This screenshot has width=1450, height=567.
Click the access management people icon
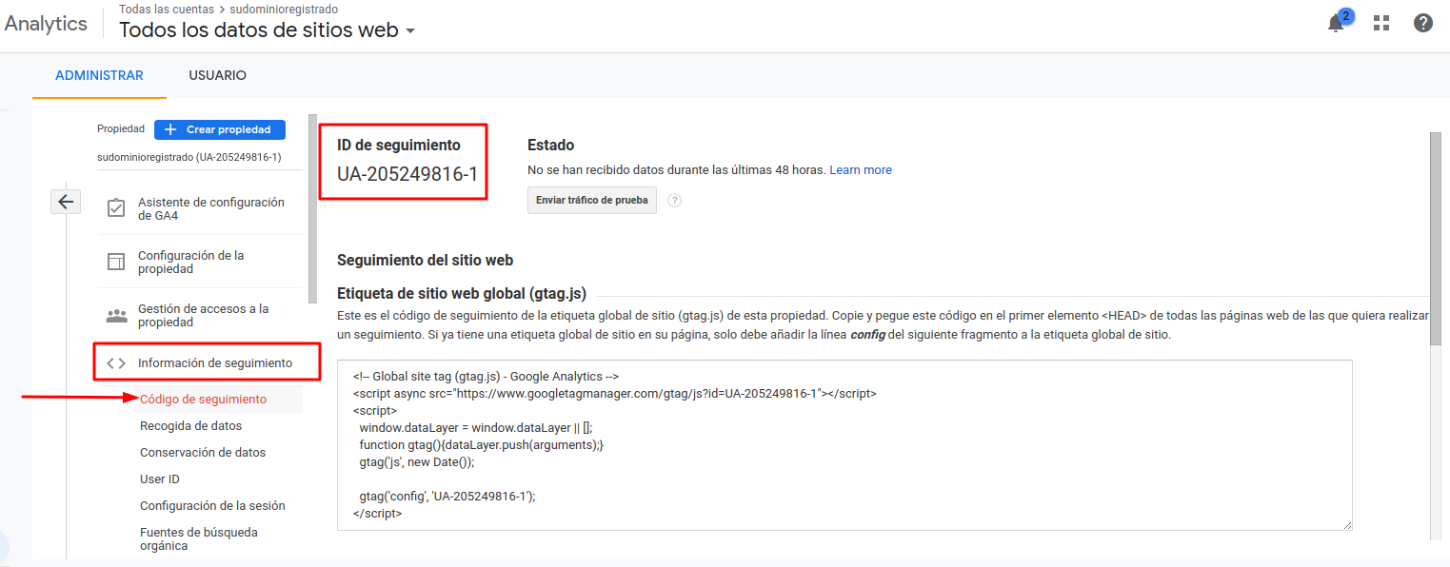116,315
